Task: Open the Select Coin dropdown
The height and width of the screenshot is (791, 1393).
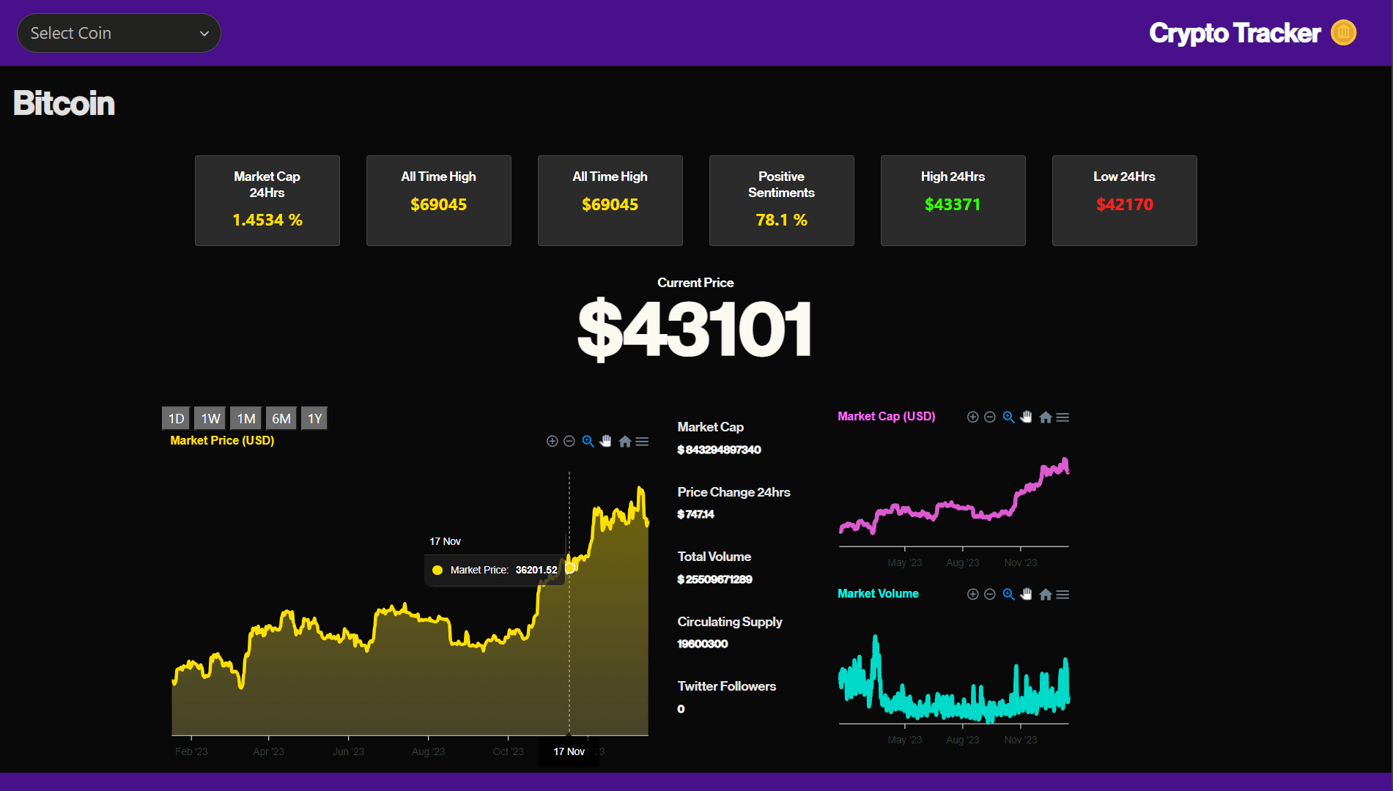Action: coord(119,33)
